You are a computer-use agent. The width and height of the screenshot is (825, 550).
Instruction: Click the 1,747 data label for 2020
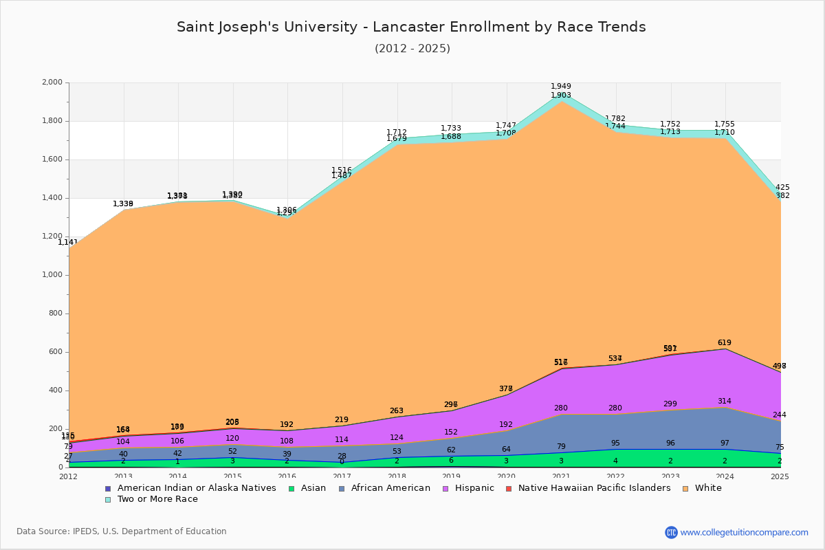point(506,126)
